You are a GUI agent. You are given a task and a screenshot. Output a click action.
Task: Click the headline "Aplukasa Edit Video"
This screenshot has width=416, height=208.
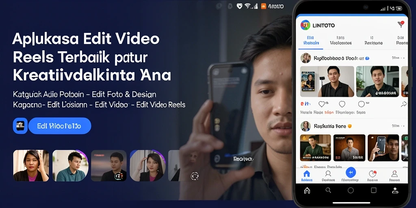86,39
